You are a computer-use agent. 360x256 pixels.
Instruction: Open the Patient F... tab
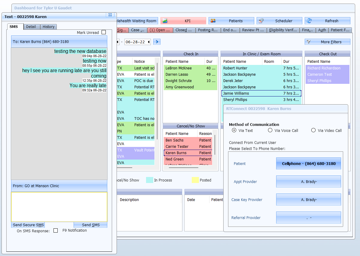340,30
